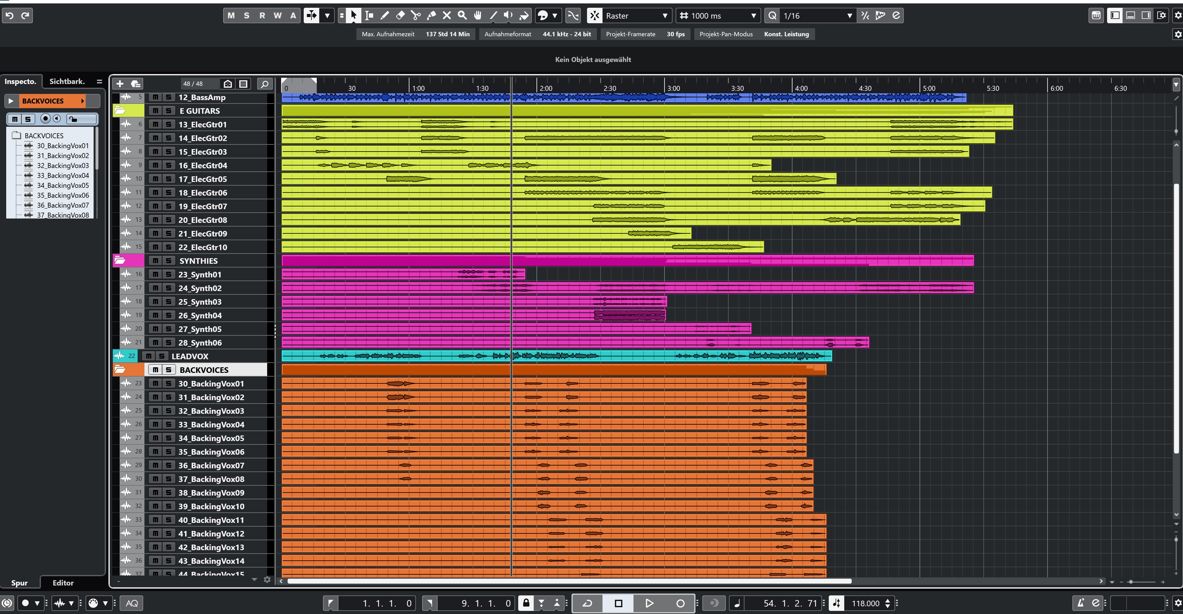
Task: Open the record mode dropdown arrow
Action: (37, 603)
